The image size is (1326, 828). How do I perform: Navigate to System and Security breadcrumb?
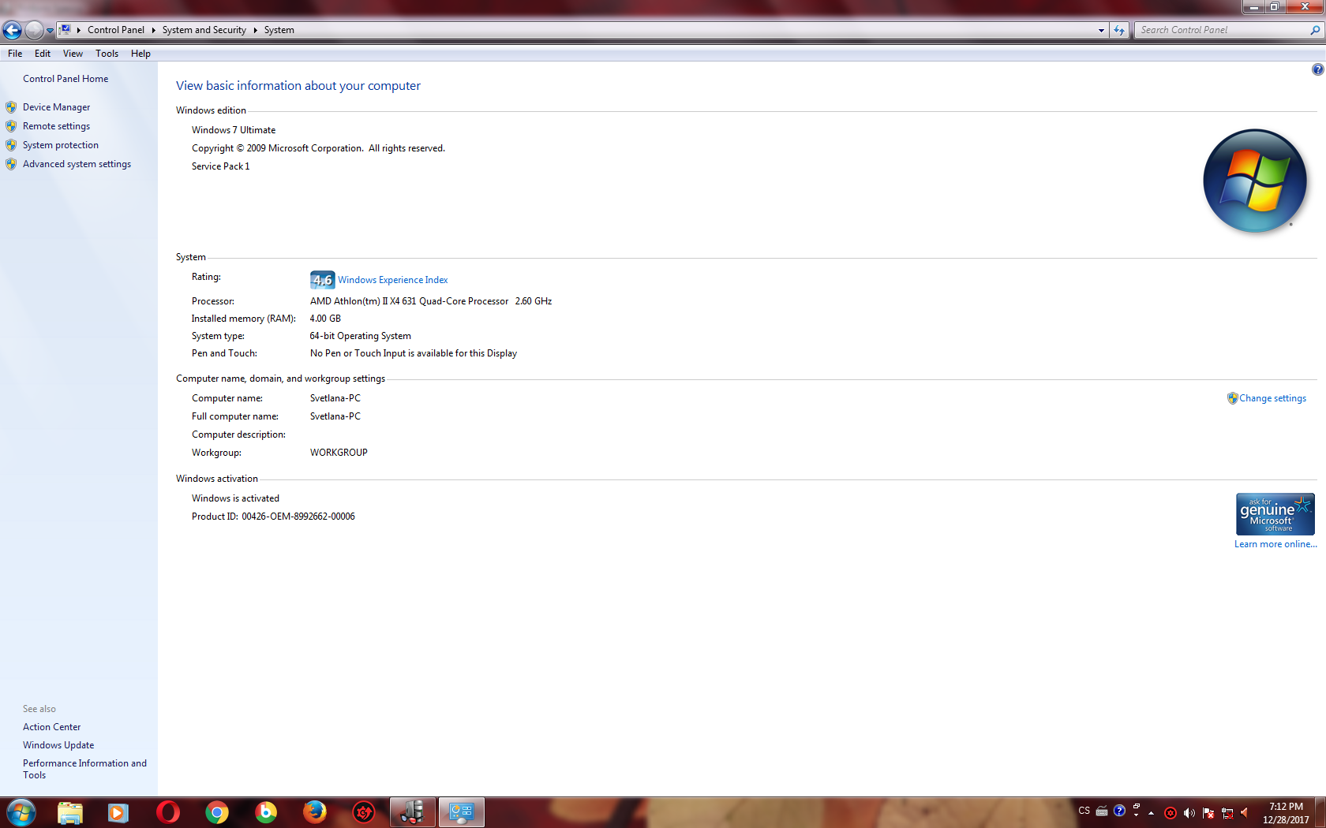tap(204, 30)
